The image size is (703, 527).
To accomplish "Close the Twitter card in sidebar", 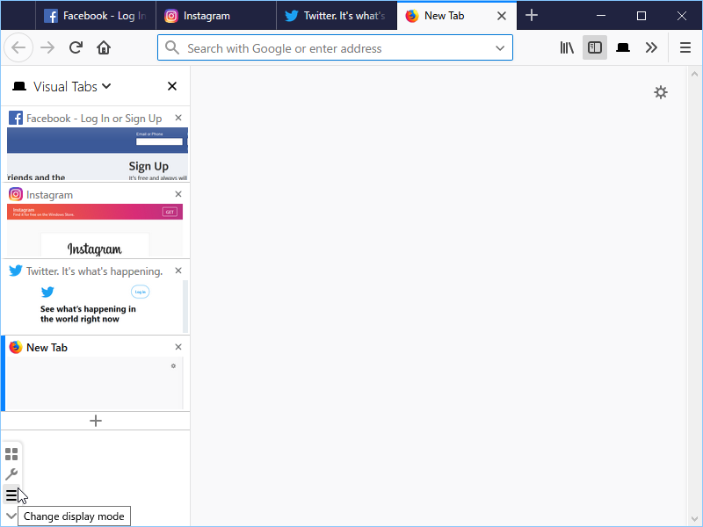I will tap(178, 271).
